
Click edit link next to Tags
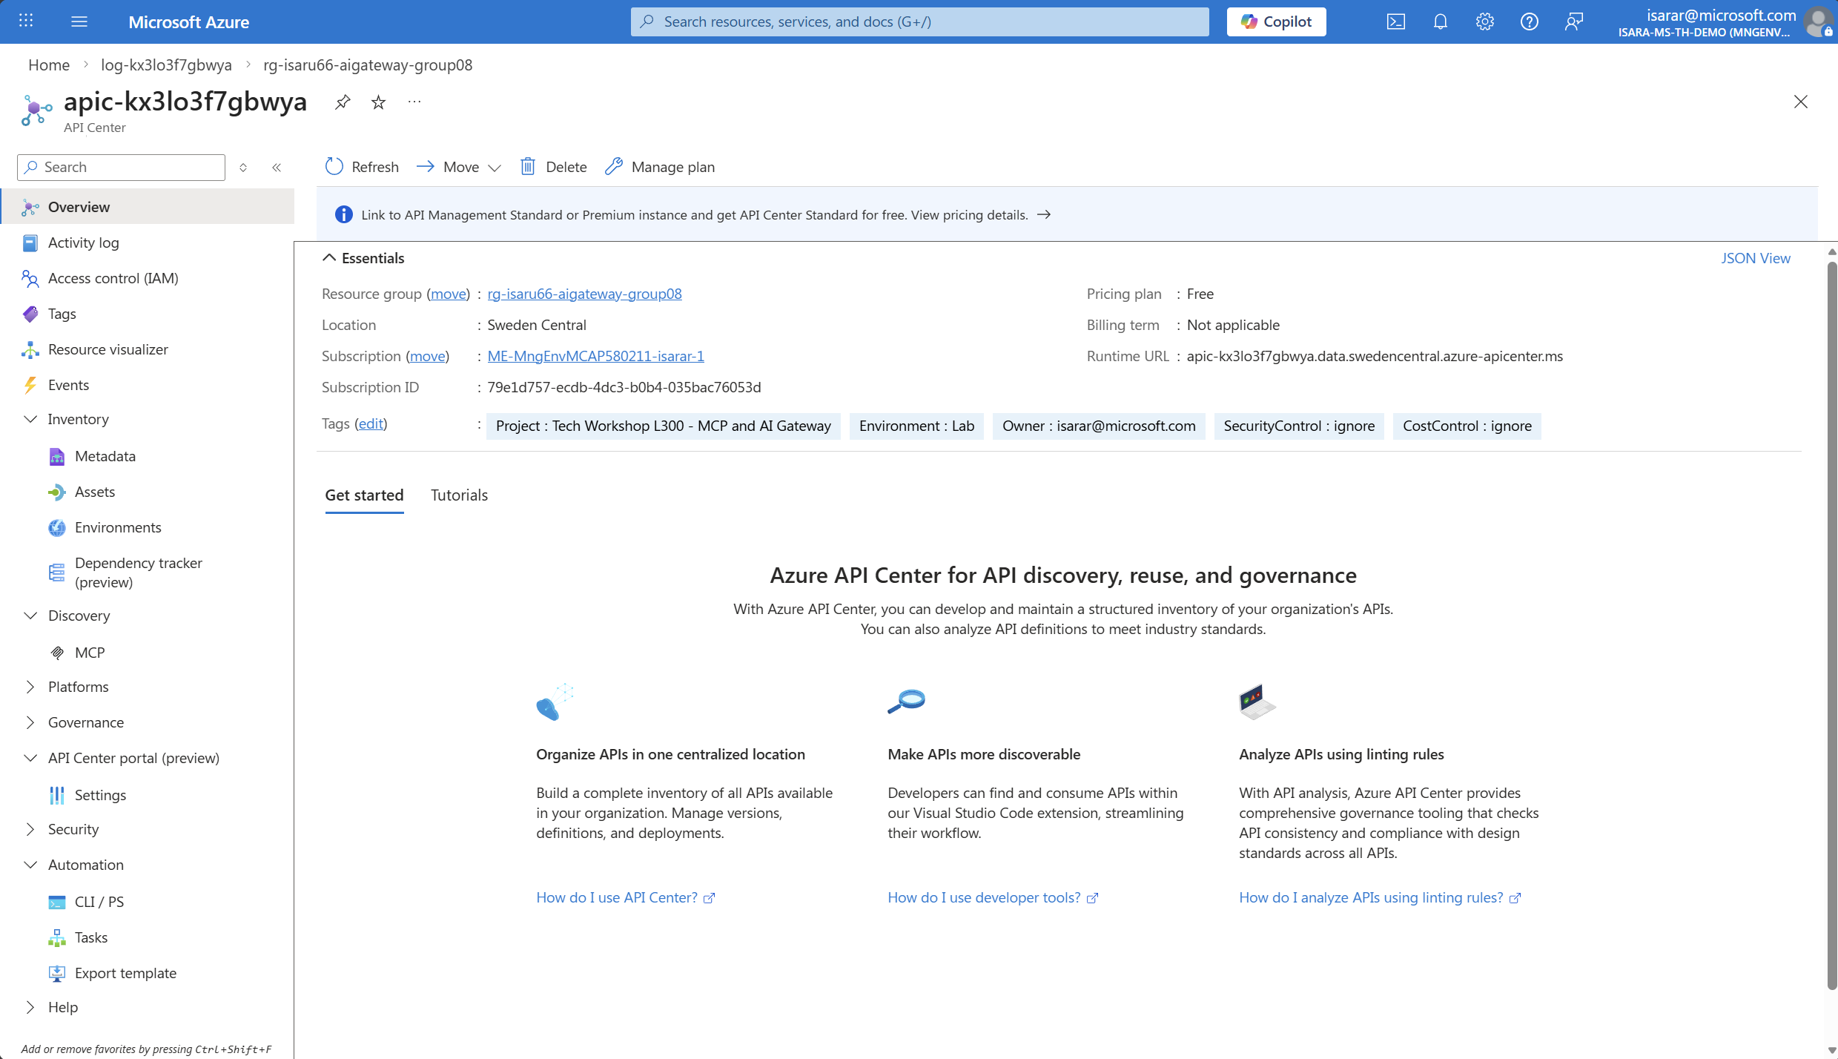point(371,423)
